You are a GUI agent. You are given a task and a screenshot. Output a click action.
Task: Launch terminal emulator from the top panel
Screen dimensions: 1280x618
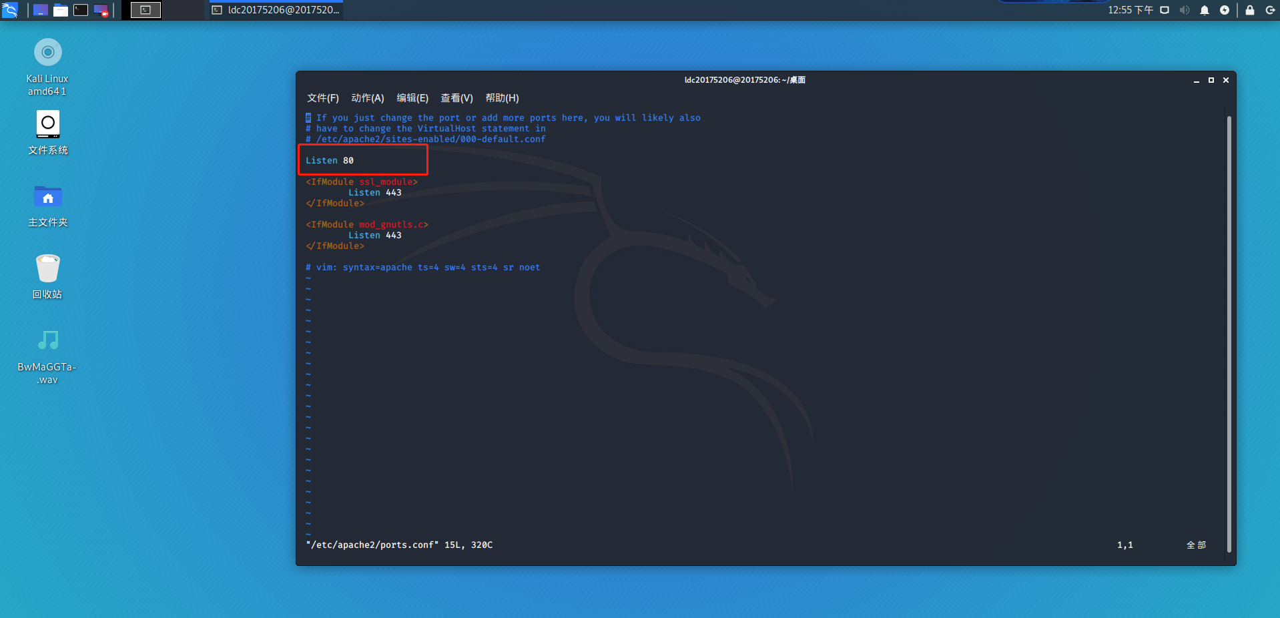[x=81, y=10]
